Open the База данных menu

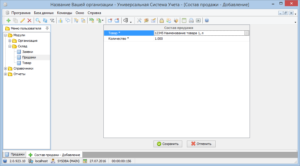pyautogui.click(x=44, y=13)
